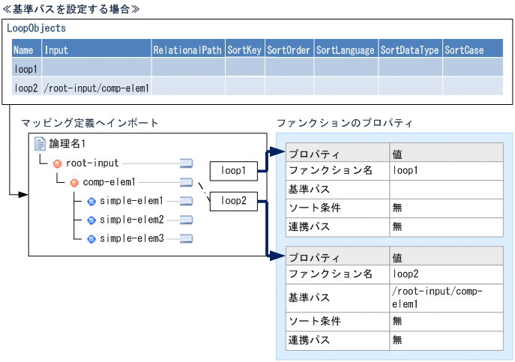Click the RelationalPath column header

(187, 50)
